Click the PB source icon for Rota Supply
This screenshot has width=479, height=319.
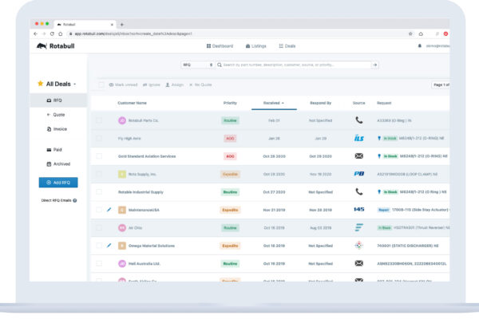coord(358,174)
